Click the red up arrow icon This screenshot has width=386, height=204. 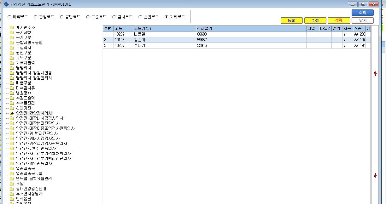pyautogui.click(x=375, y=73)
